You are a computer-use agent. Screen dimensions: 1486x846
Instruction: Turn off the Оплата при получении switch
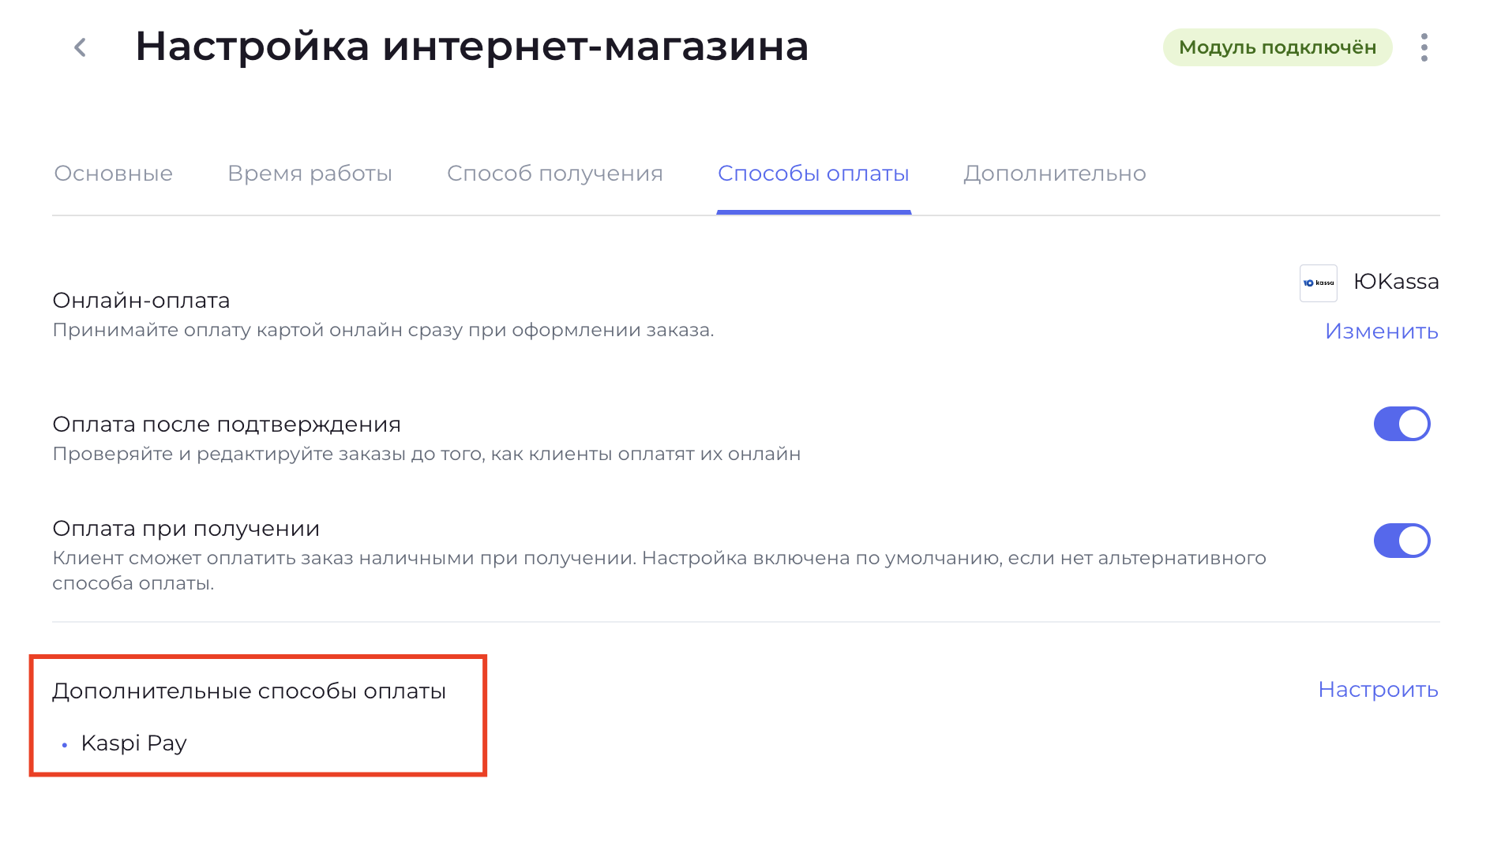(1402, 541)
